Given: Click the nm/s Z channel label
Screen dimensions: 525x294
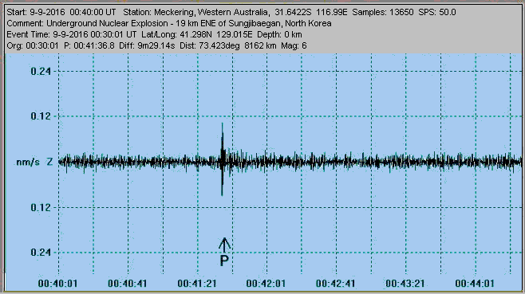Looking at the screenshot, I should coord(34,163).
